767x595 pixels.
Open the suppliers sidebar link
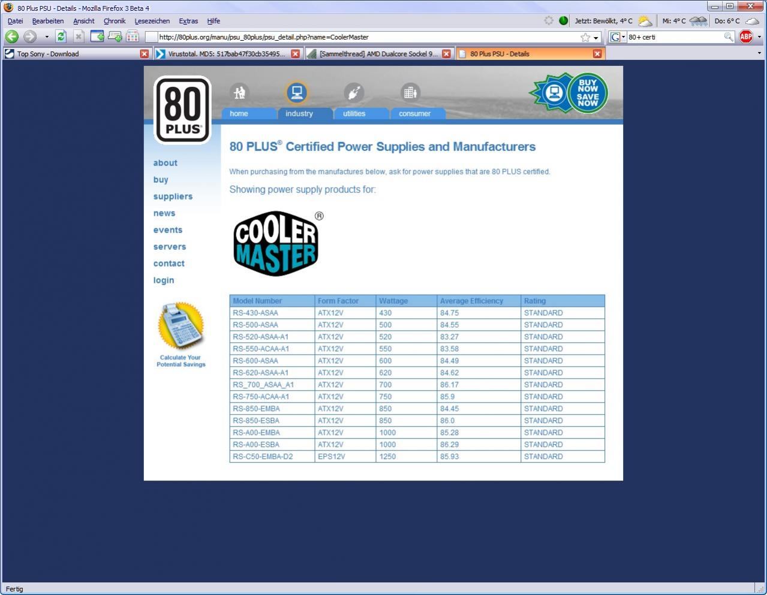(x=173, y=197)
